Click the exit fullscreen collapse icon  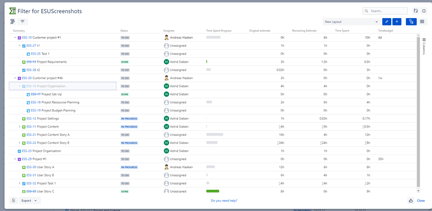tap(424, 11)
